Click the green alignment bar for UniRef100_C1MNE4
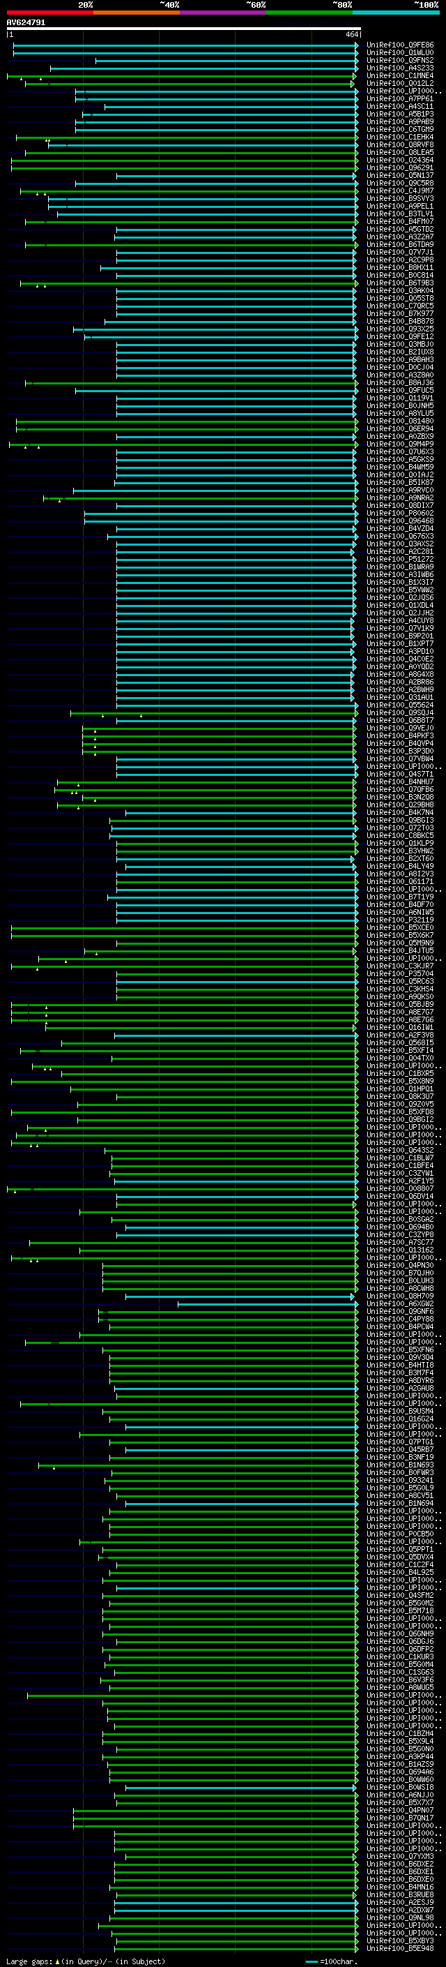446x1967 pixels. [181, 75]
